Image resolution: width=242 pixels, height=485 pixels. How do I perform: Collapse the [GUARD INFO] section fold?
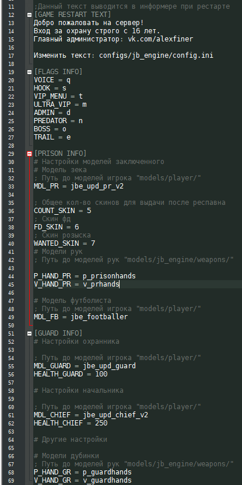tap(29, 333)
